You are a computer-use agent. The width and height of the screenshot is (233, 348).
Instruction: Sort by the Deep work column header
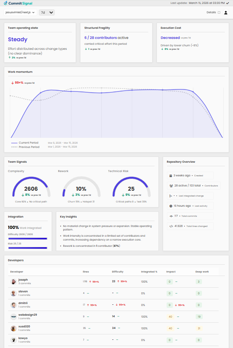click(x=202, y=272)
